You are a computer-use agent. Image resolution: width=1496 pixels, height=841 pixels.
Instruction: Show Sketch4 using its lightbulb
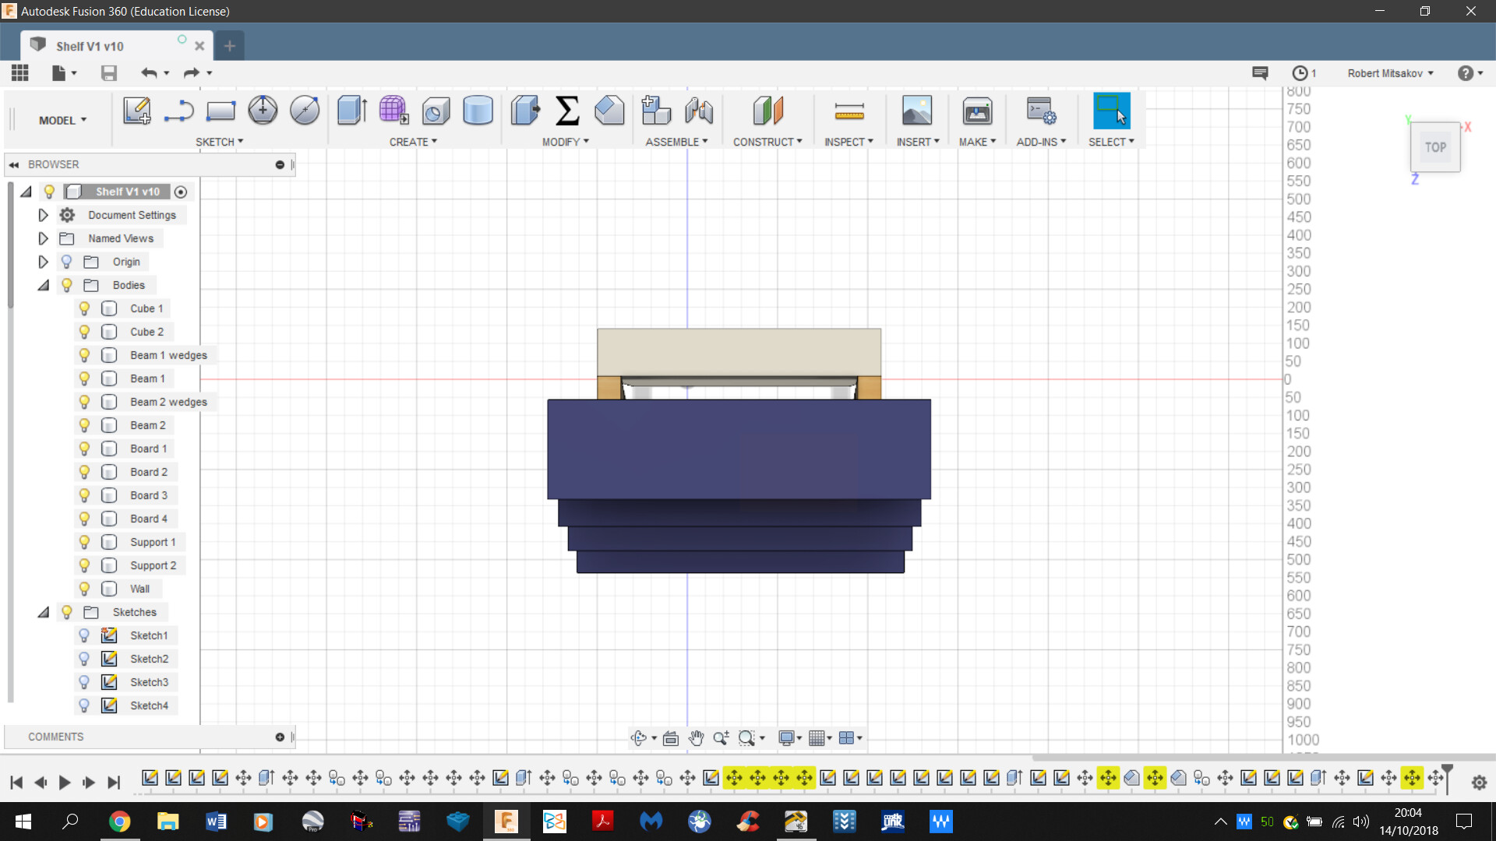click(84, 706)
